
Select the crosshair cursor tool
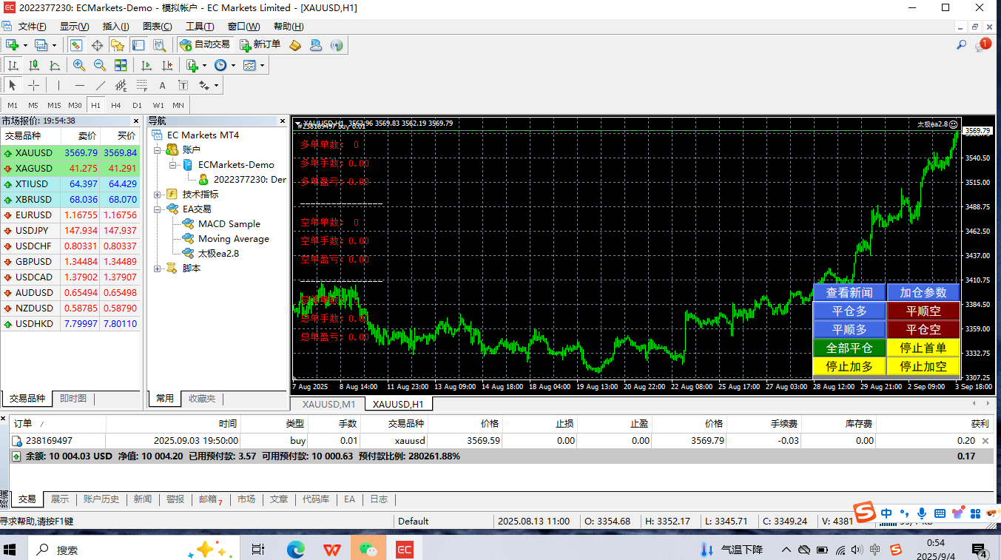click(33, 85)
